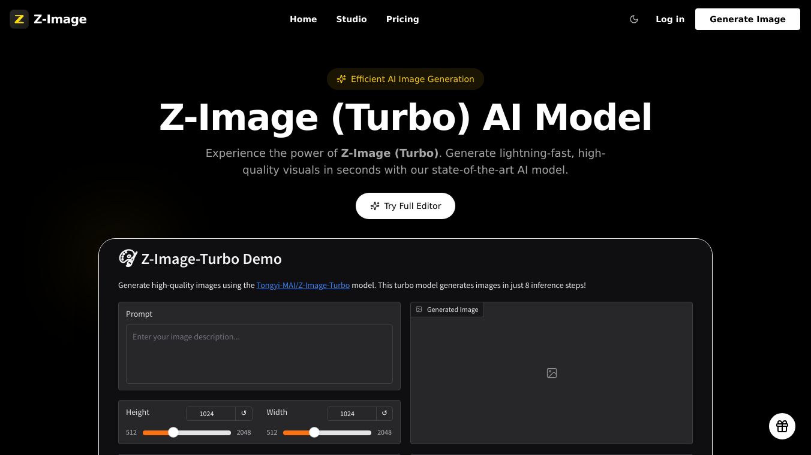Click the Height number input field
811x455 pixels.
(x=211, y=414)
